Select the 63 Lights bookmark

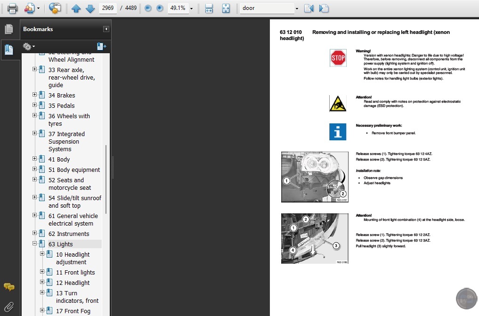click(x=60, y=244)
